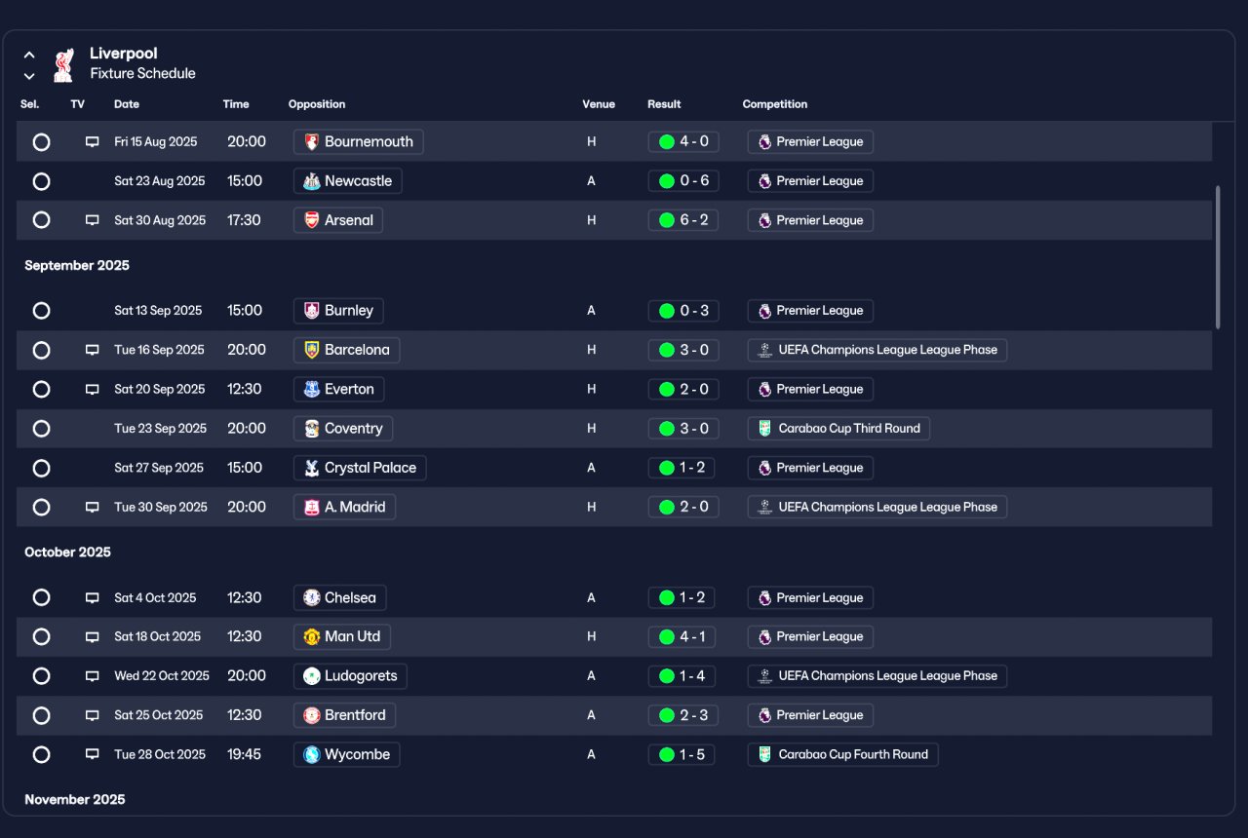Click the TV icon on Wycombe match row
The image size is (1248, 838).
[x=93, y=754]
